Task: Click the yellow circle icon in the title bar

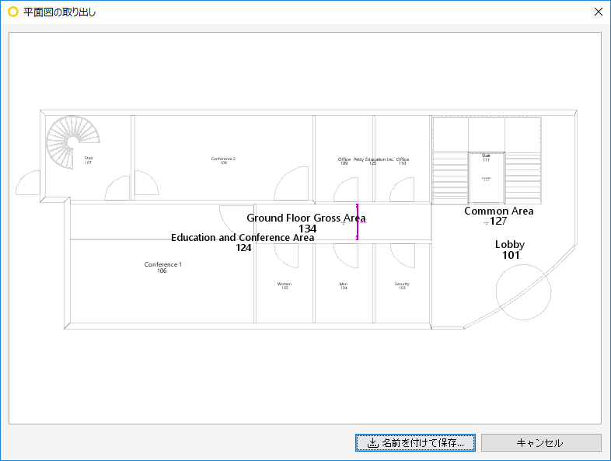Action: (x=13, y=12)
